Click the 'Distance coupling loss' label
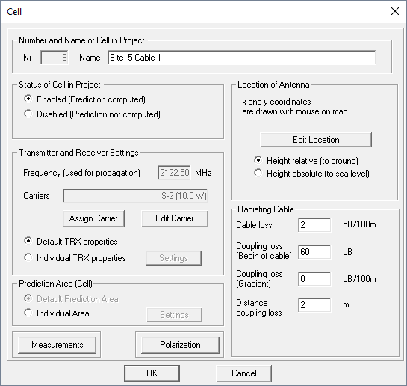 click(259, 307)
